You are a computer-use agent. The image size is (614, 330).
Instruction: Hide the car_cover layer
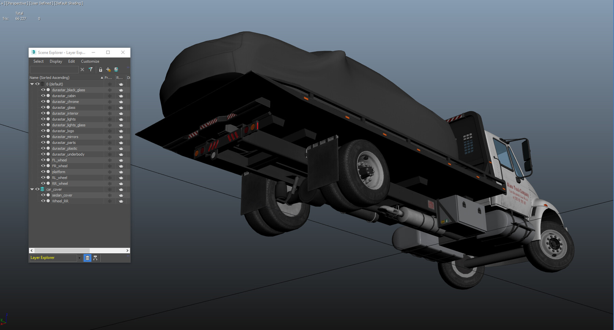tap(38, 189)
